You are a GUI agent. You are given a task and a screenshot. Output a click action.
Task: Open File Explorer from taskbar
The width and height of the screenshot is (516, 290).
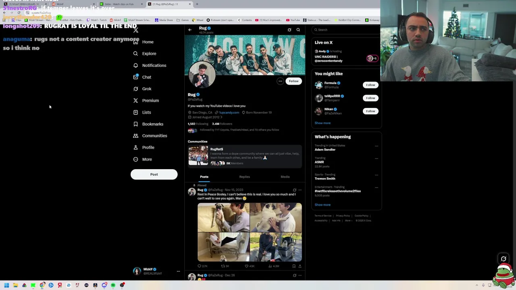[x=15, y=285]
